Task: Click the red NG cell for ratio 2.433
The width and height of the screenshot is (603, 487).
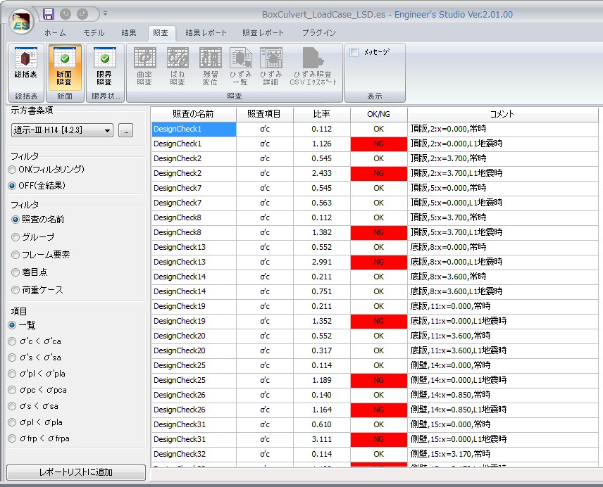Action: 378,173
